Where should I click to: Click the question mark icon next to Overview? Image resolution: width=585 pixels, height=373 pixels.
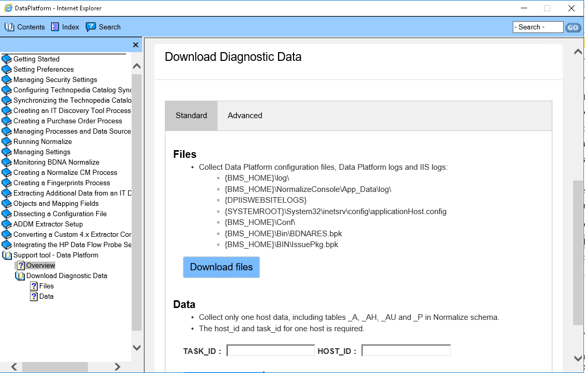pos(21,265)
